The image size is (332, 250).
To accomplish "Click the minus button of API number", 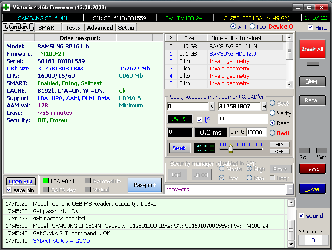I will coord(302,240).
